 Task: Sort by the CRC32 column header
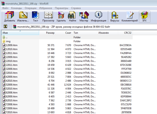coord(125,33)
